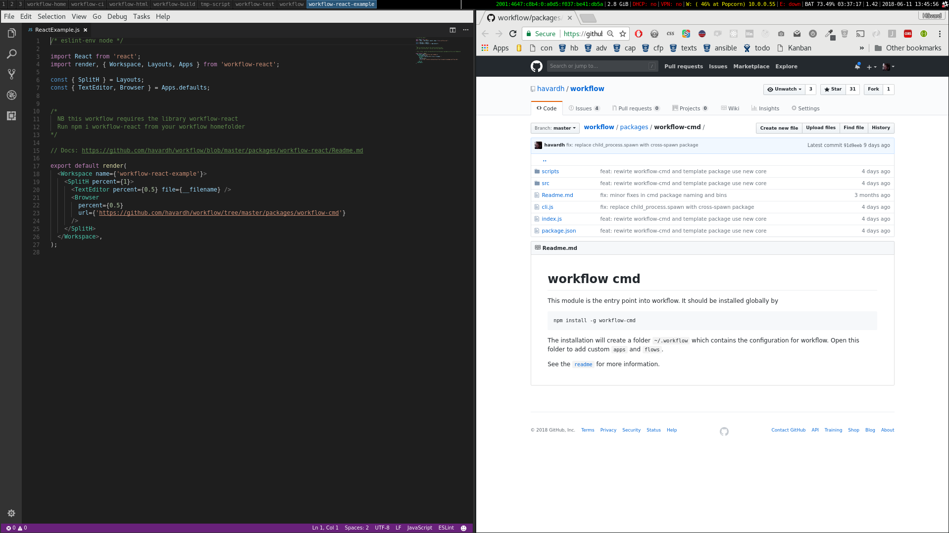Open the Apps bookmarks shortcut
This screenshot has width=949, height=533.
point(495,48)
